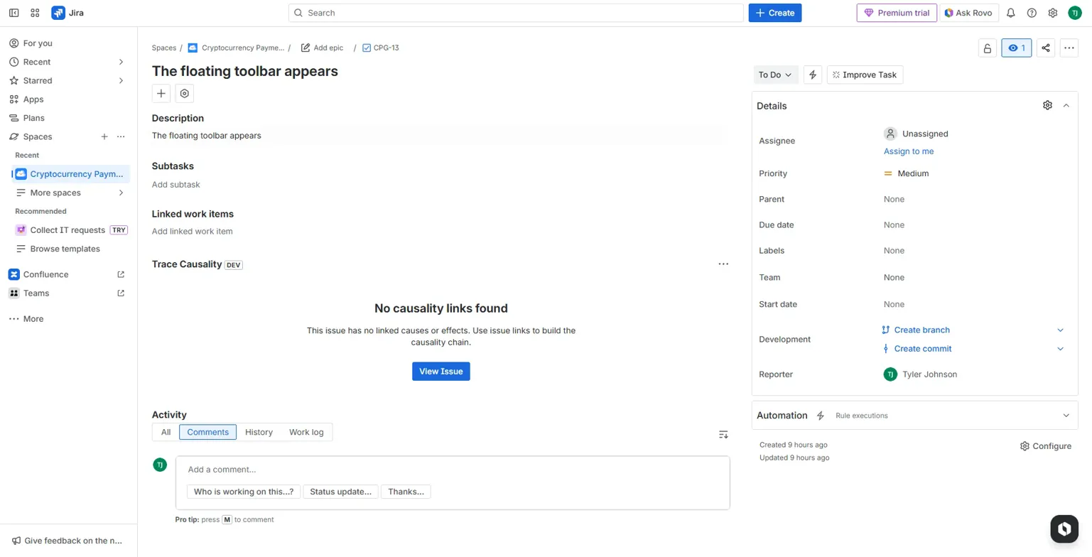Expand the Automation rule executions section
This screenshot has height=557, width=1092.
pos(1066,416)
